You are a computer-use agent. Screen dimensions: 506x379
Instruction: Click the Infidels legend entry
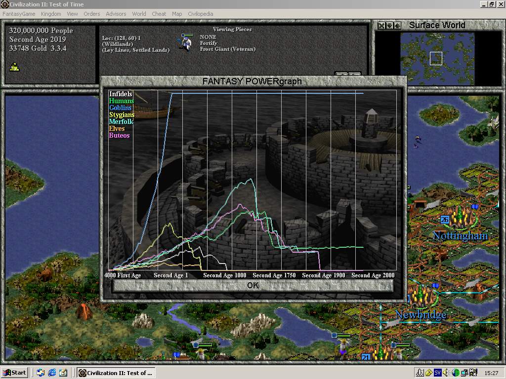tap(121, 94)
